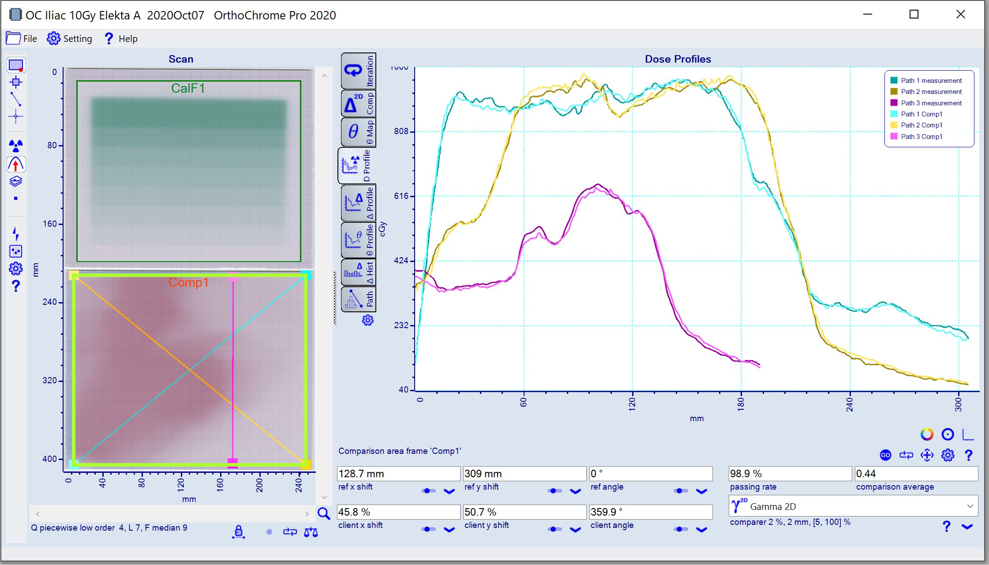Toggle the client angle slider switch
This screenshot has height=565, width=989.
coord(681,529)
